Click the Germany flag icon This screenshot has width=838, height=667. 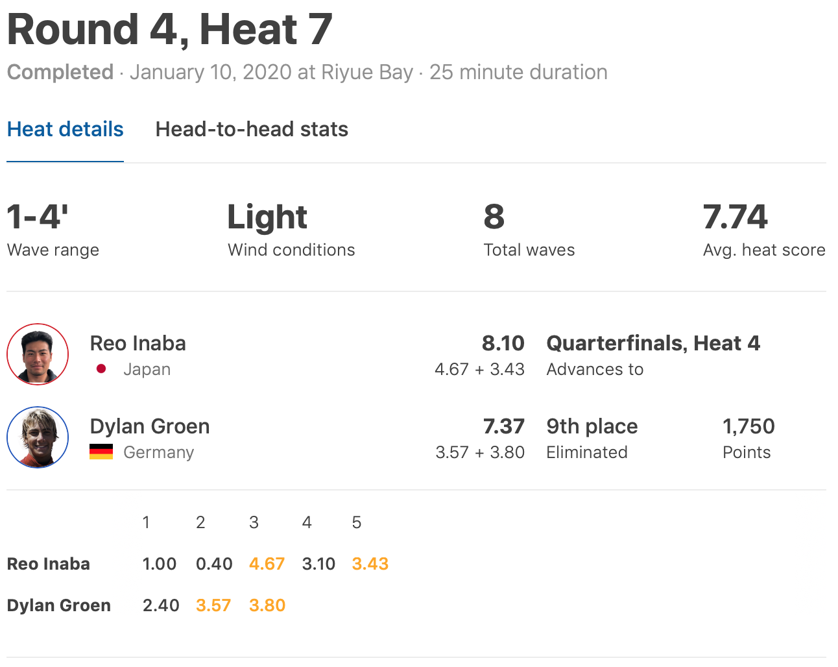click(101, 452)
